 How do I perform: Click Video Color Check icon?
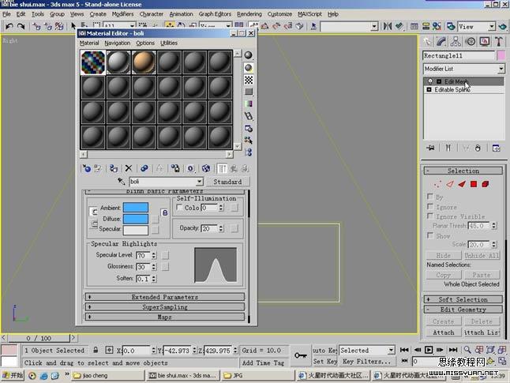(x=249, y=104)
